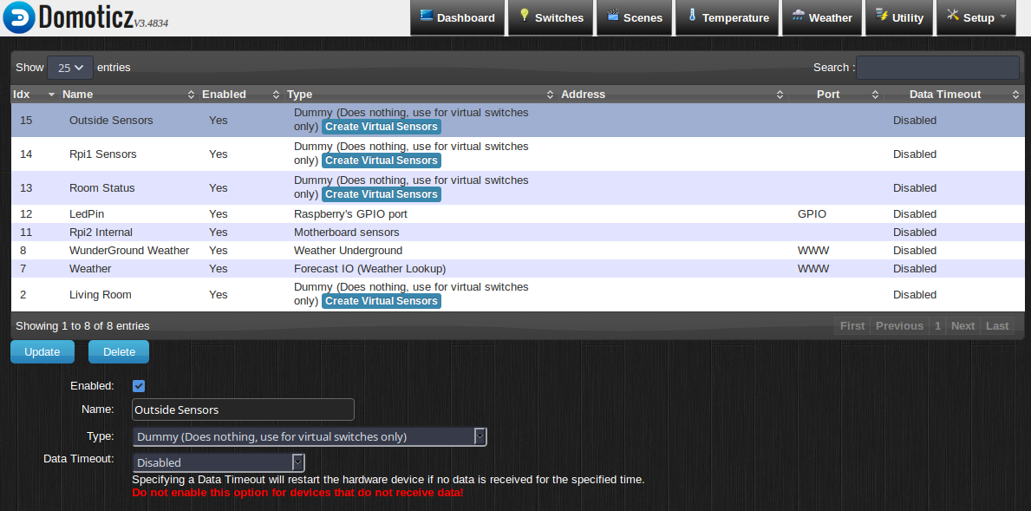The image size is (1031, 511).
Task: Switch to the Scenes tab
Action: (635, 17)
